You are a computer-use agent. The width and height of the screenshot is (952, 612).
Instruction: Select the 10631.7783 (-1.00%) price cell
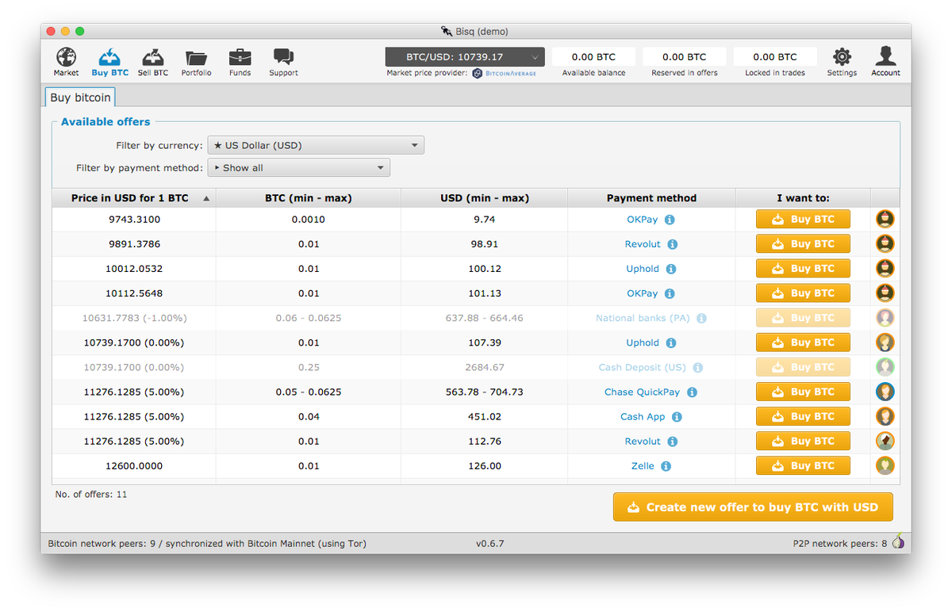[134, 318]
